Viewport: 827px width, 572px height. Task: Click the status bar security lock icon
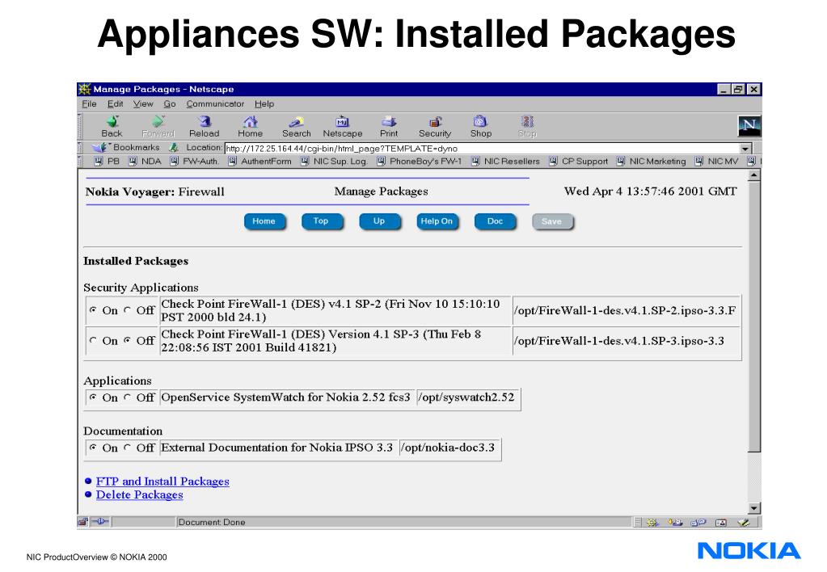[82, 522]
